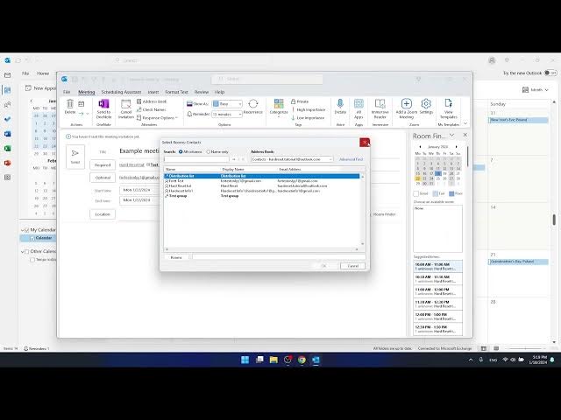This screenshot has height=420, width=561.
Task: Collapse the ribbon with the chevron
Action: (x=465, y=123)
